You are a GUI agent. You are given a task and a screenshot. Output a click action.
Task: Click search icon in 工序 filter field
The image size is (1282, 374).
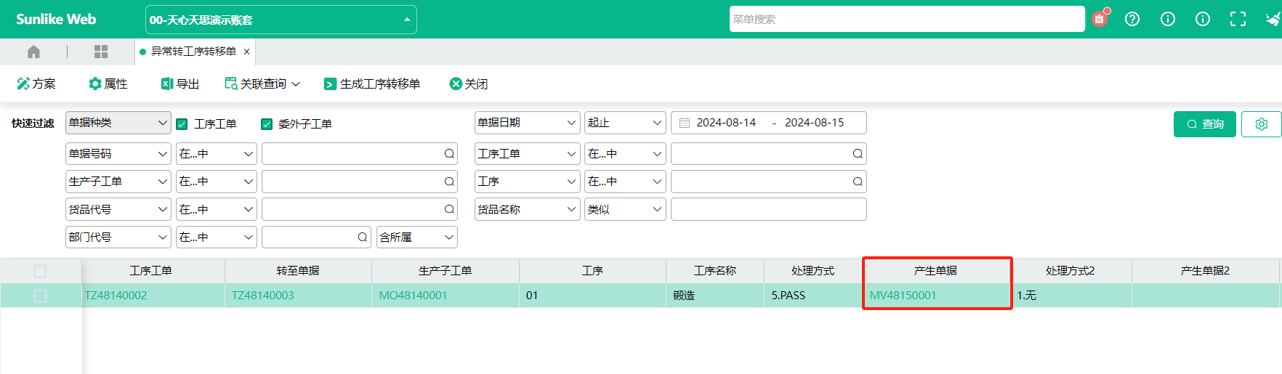[858, 182]
